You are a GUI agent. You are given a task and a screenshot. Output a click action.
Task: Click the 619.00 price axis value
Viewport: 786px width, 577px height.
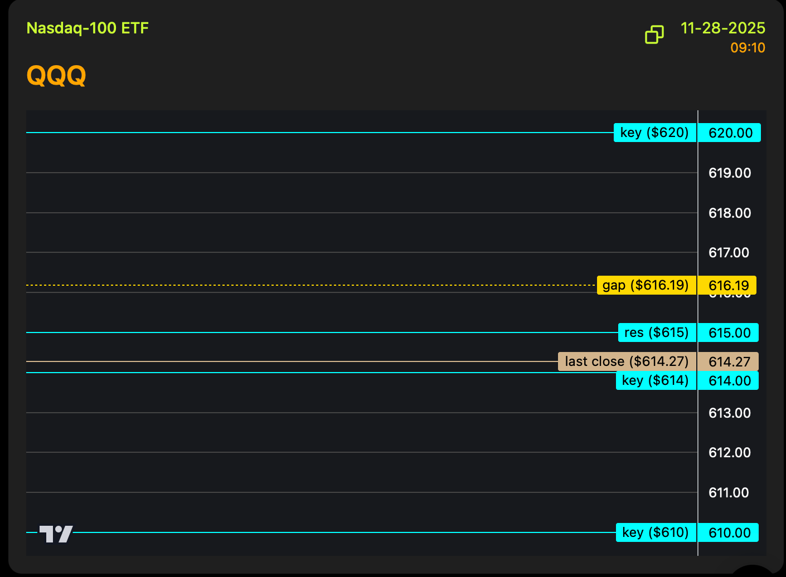pyautogui.click(x=729, y=173)
